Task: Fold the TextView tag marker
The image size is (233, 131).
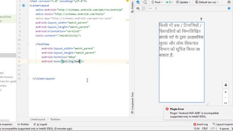Action: click(x=28, y=44)
